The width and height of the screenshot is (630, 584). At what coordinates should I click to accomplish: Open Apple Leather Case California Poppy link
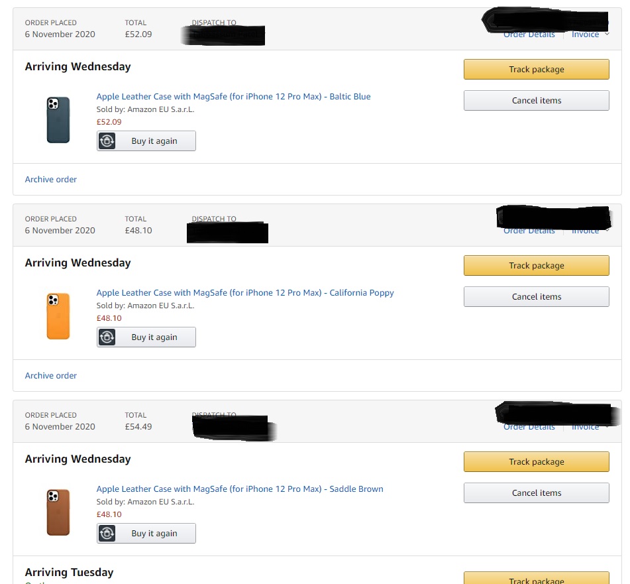245,292
